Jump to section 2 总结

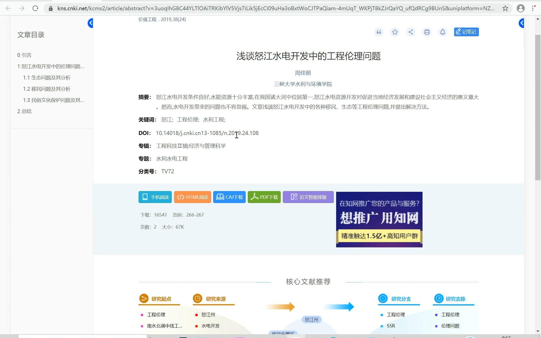[24, 111]
